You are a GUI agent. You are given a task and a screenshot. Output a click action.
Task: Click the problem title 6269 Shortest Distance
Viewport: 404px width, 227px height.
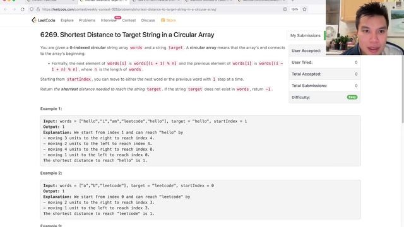pos(127,35)
